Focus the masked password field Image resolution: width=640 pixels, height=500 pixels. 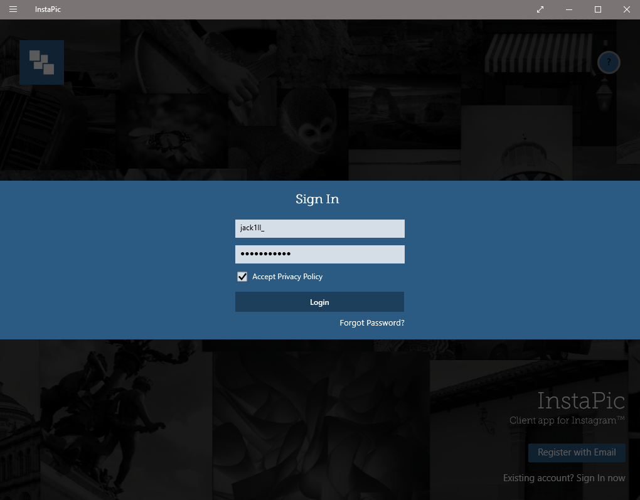coord(319,254)
